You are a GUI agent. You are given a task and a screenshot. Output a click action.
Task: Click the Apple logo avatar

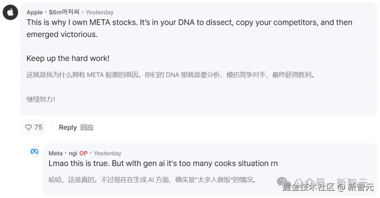[x=11, y=13]
